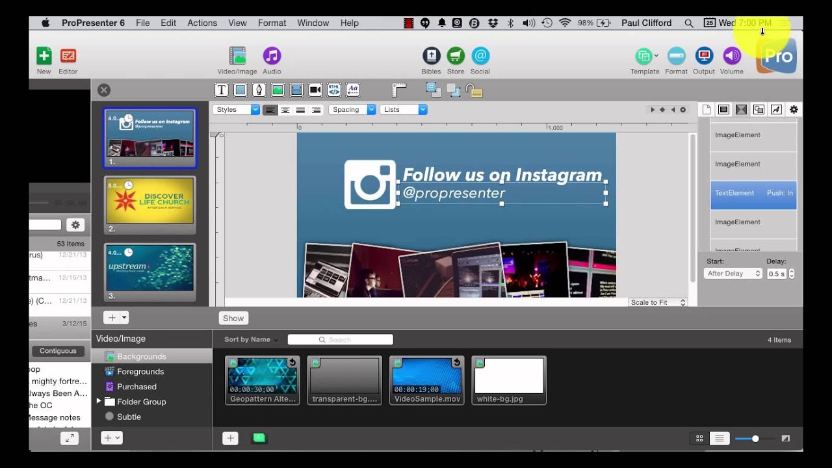Select the Pen drawing tool
This screenshot has height=468, width=832.
click(x=259, y=90)
